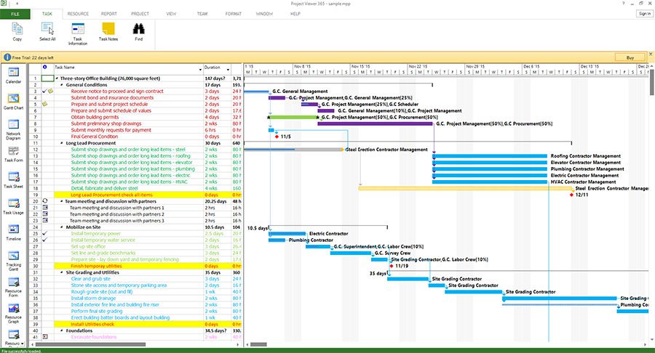655x353 pixels.
Task: Open the Task Name column filter dropdown
Action: pos(200,69)
